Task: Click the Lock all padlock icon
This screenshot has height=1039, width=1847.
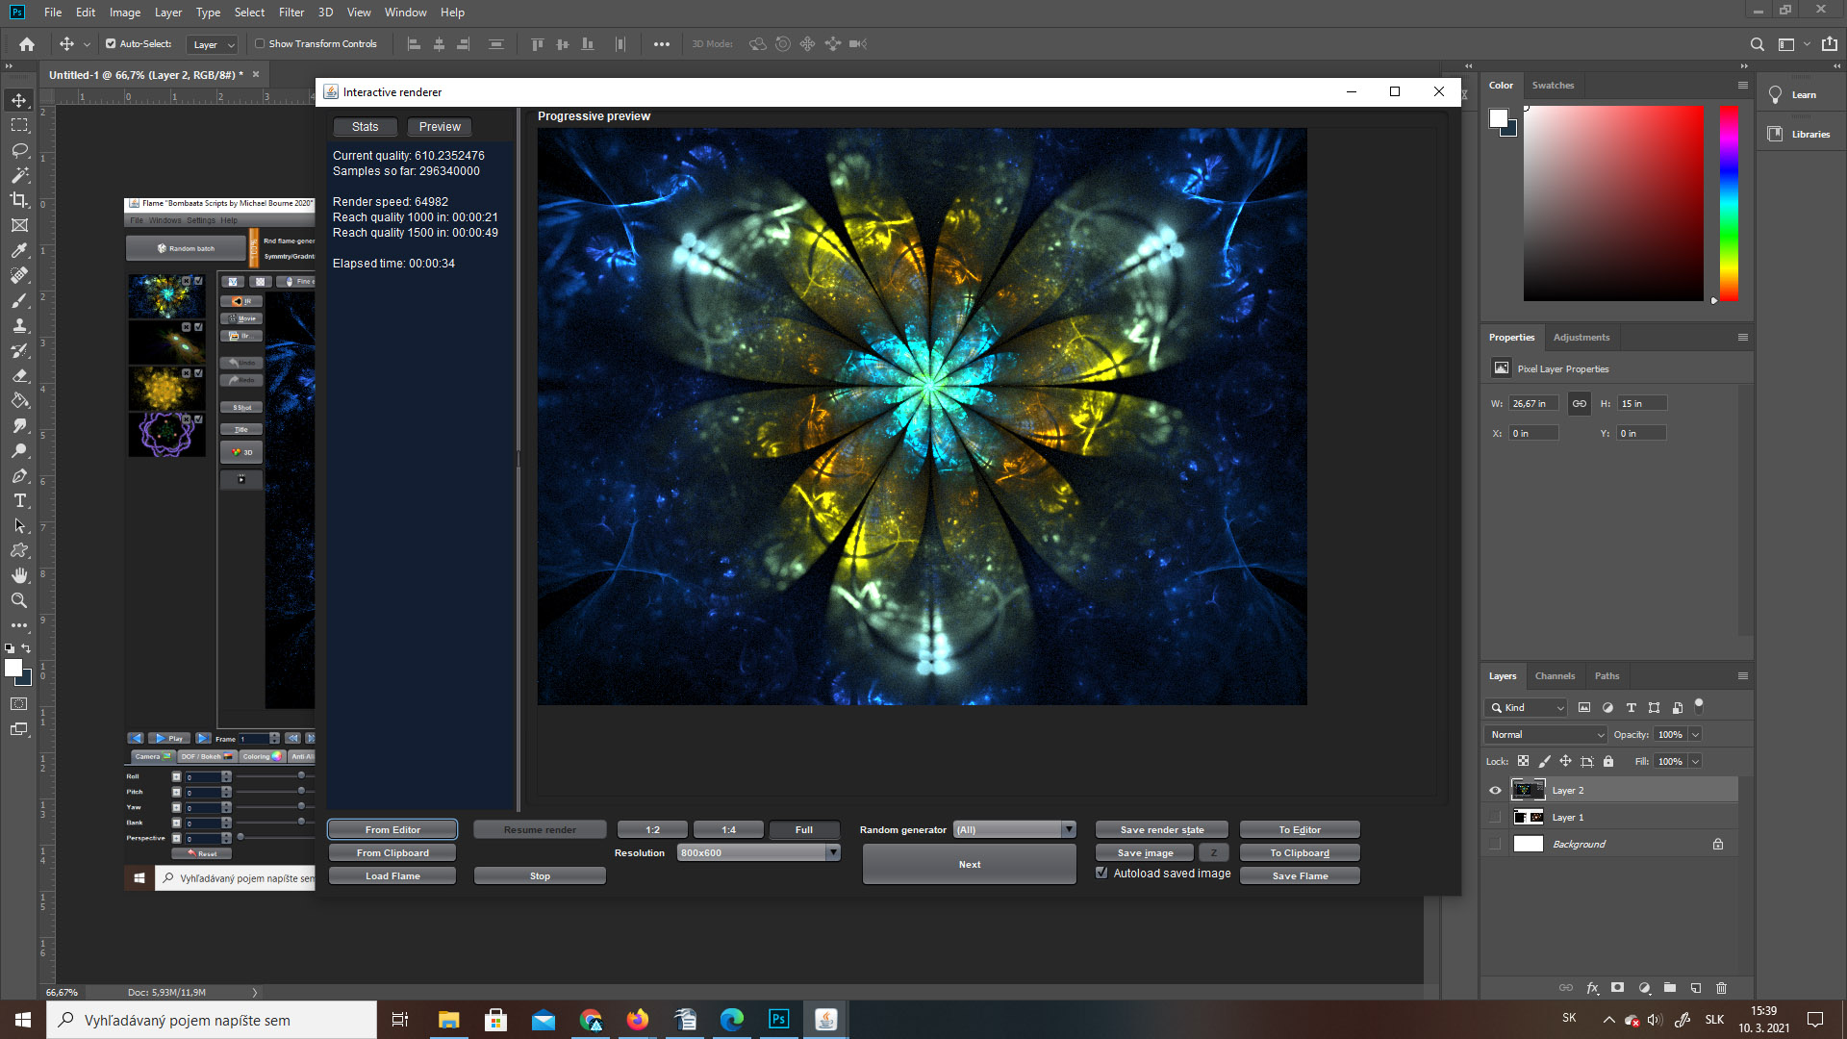Action: [1608, 761]
